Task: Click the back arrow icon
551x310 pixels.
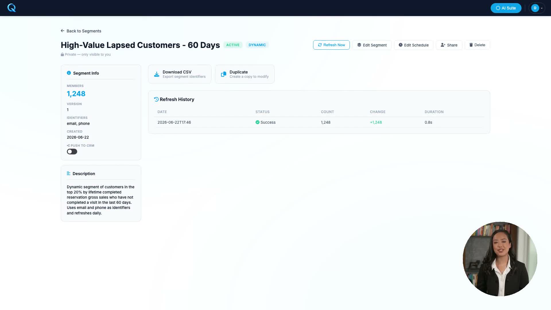Action: (x=63, y=31)
